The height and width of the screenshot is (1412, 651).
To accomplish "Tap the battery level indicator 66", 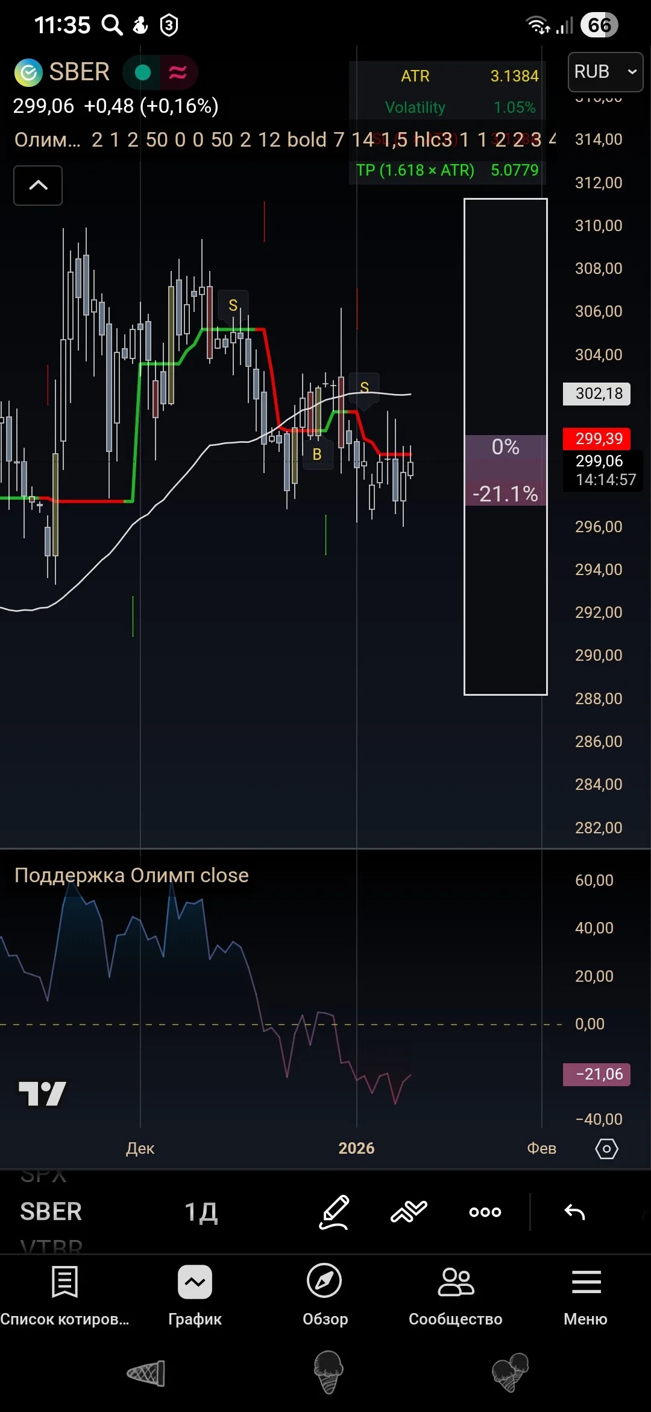I will coord(599,25).
